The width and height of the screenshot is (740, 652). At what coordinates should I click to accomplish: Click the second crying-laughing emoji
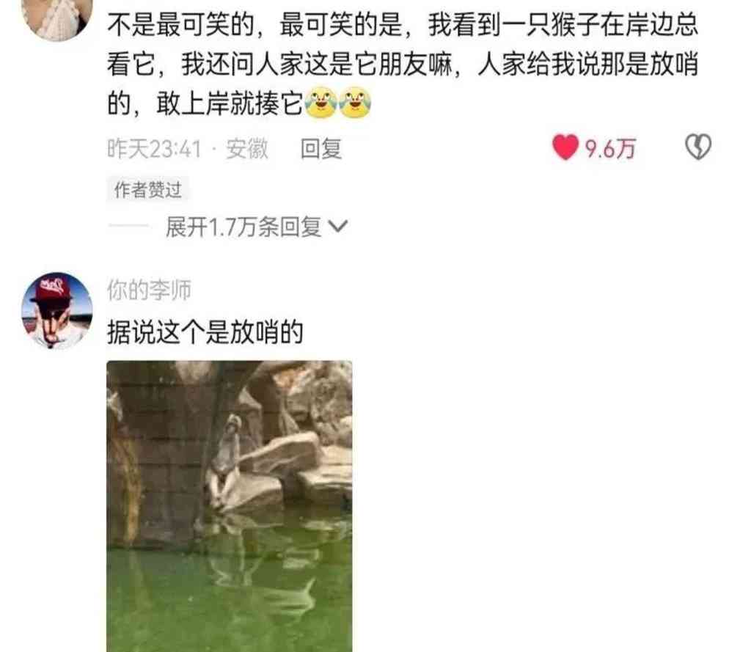click(x=355, y=103)
